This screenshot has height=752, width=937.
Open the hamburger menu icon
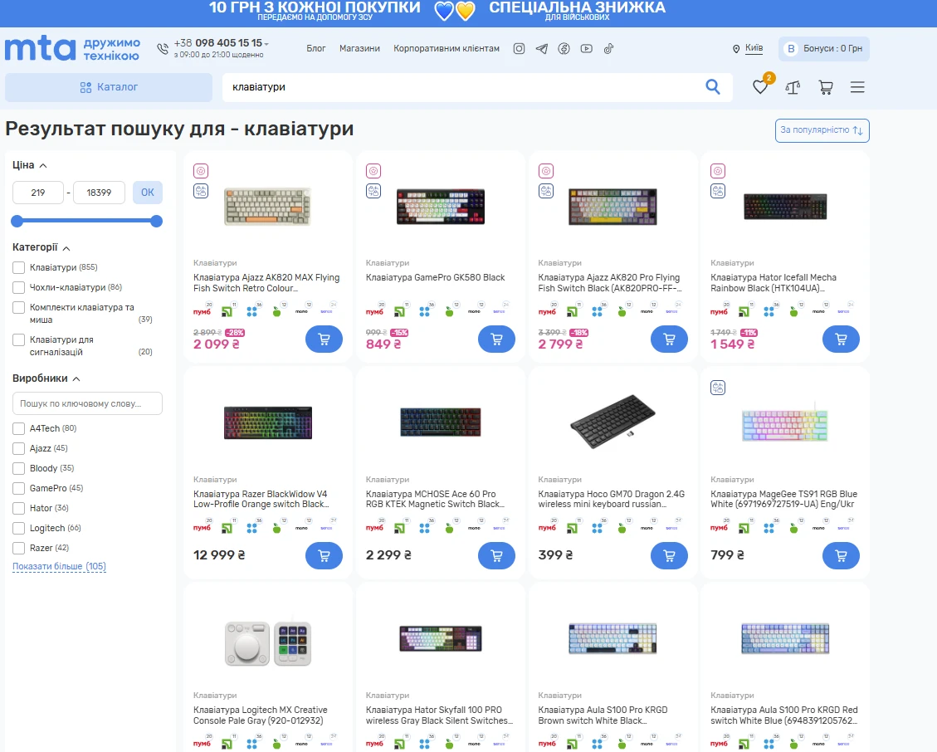pos(857,88)
